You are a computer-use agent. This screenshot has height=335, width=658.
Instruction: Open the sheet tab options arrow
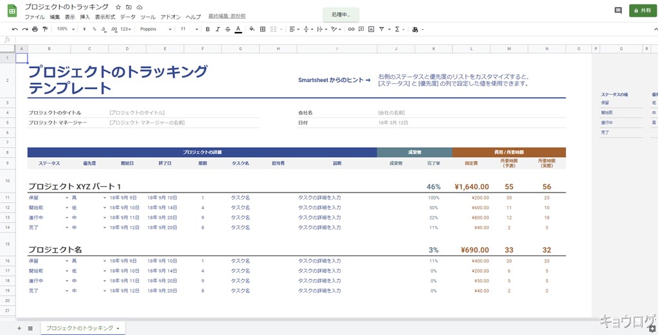(118, 329)
